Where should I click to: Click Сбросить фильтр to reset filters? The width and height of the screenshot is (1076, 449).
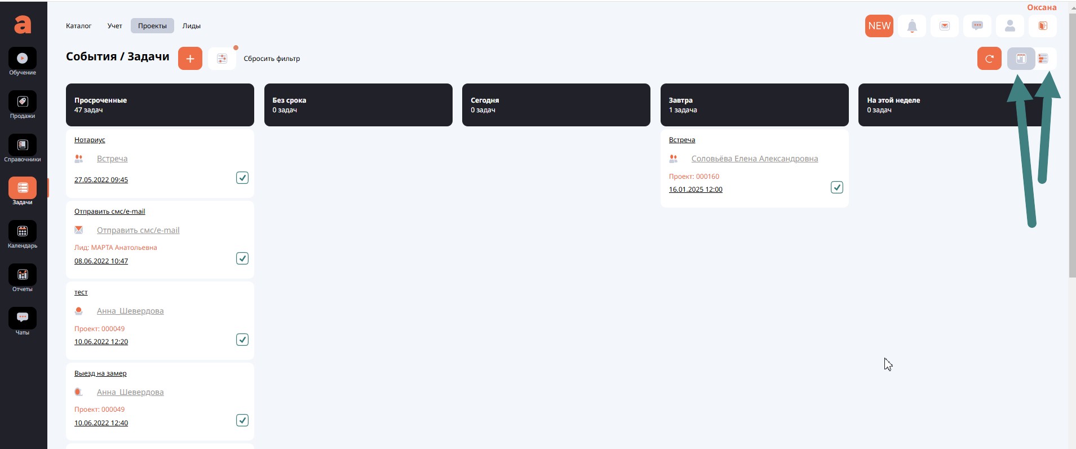pos(272,59)
